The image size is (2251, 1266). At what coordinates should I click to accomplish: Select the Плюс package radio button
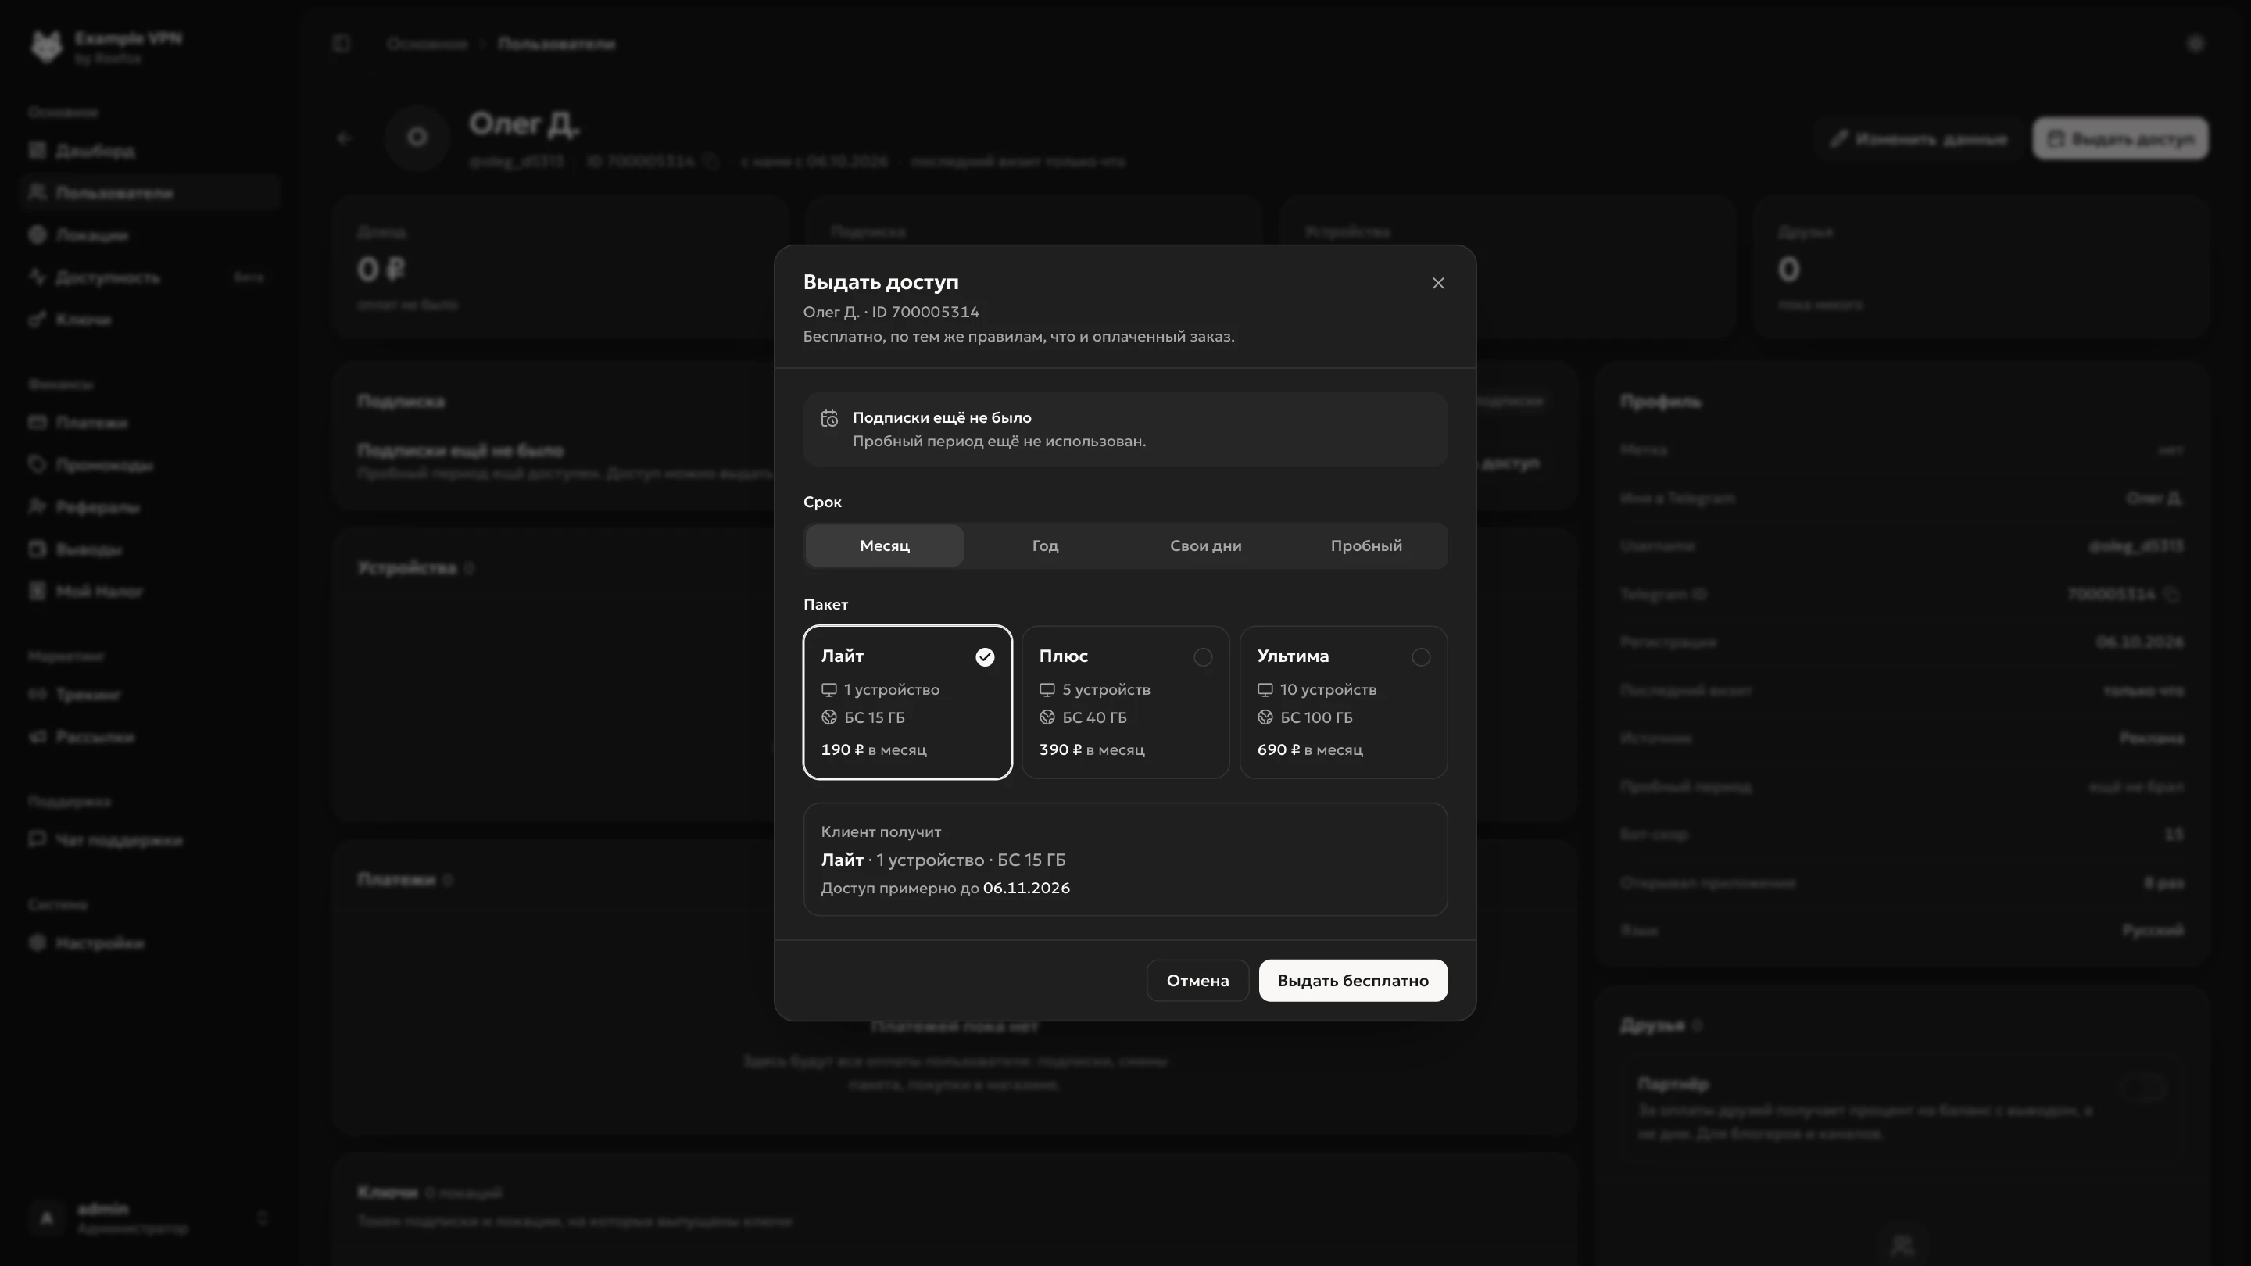click(1202, 657)
